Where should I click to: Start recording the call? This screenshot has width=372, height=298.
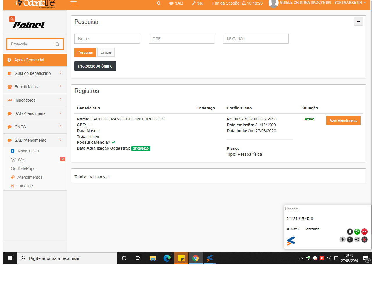pos(364,240)
